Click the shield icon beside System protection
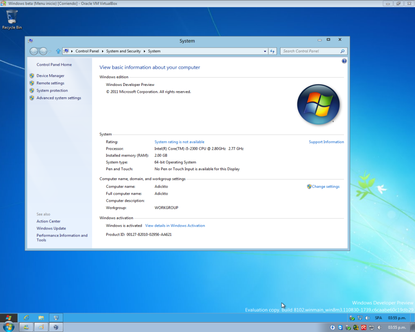This screenshot has height=332, width=415. click(32, 90)
